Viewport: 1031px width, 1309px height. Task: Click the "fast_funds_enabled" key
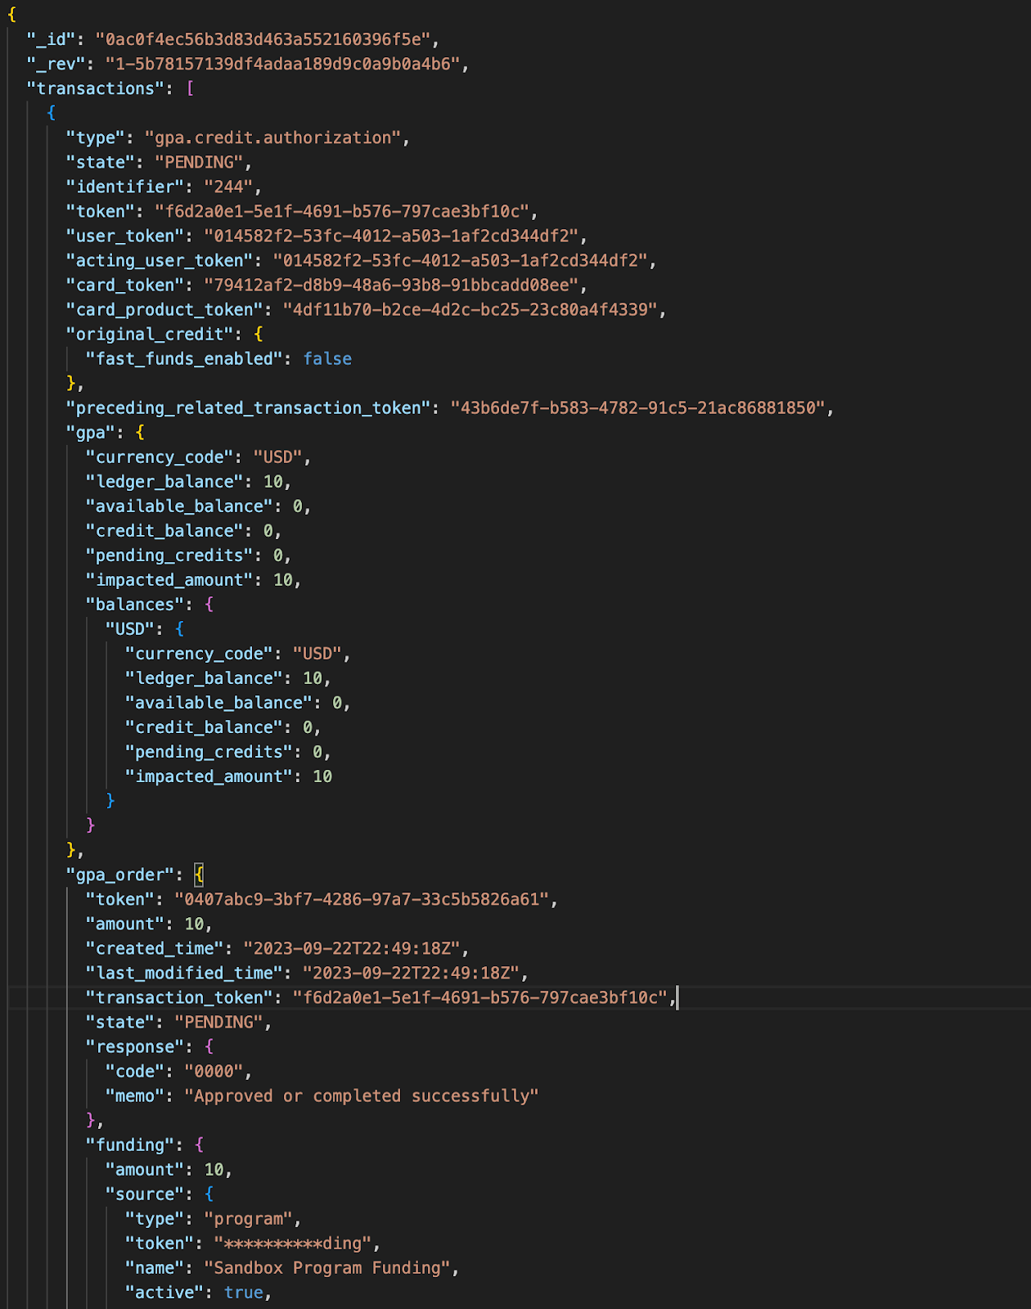click(184, 358)
